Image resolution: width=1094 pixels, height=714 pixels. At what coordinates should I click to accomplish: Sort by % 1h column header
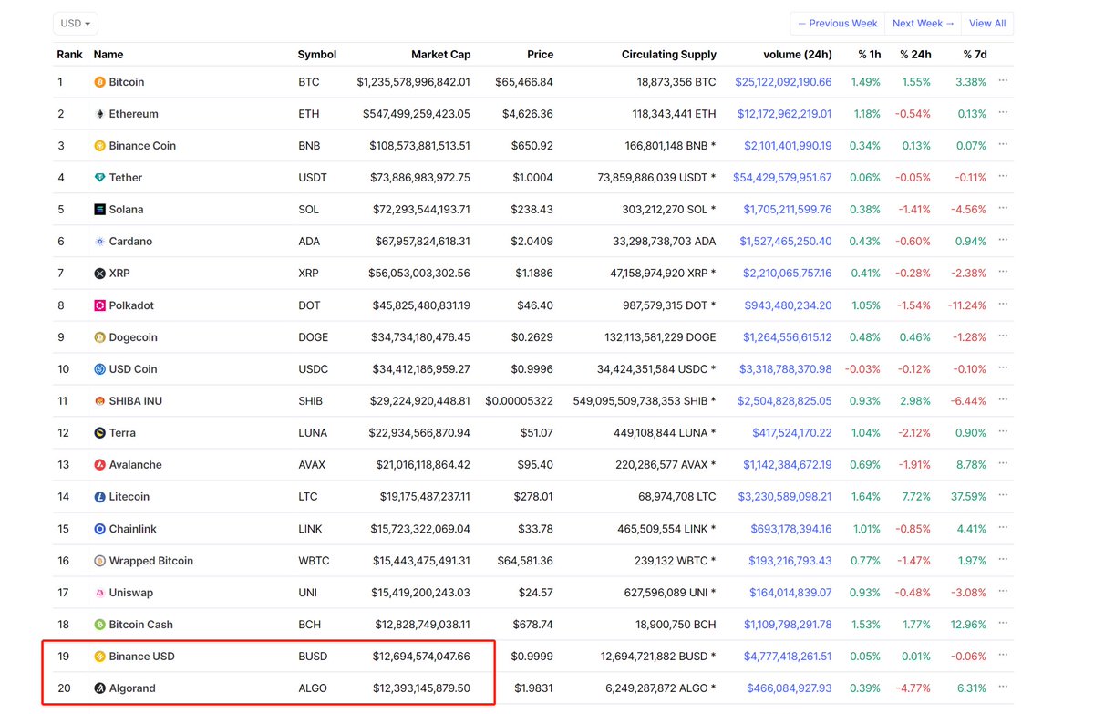point(869,55)
